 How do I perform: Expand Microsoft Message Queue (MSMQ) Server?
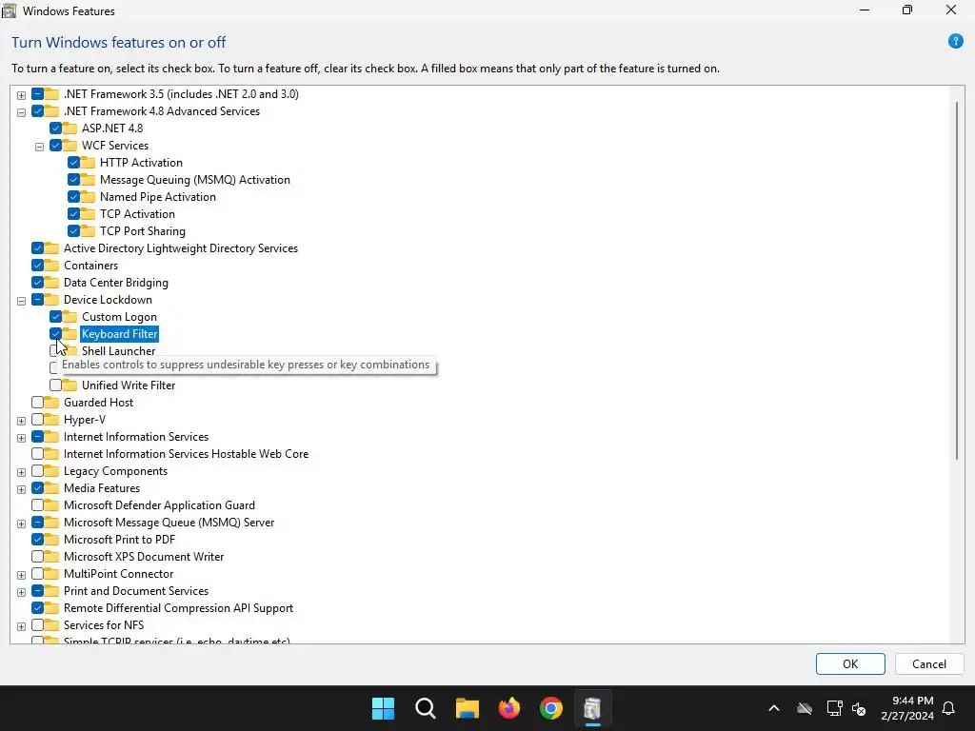(21, 524)
